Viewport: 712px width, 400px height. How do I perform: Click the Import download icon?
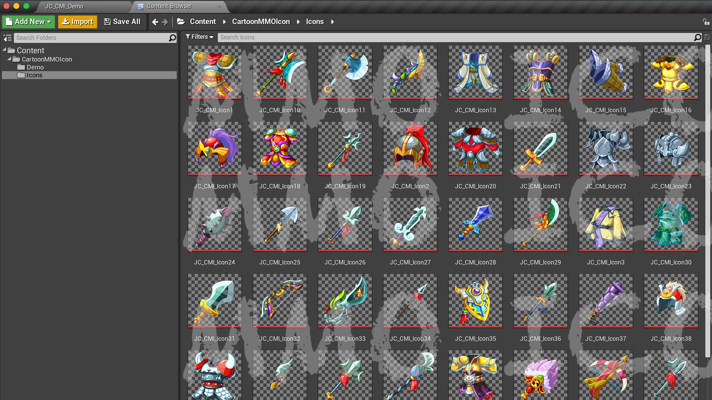(66, 21)
